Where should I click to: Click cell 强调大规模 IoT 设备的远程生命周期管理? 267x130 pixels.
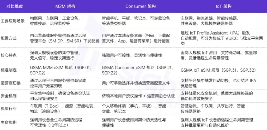click(218, 123)
